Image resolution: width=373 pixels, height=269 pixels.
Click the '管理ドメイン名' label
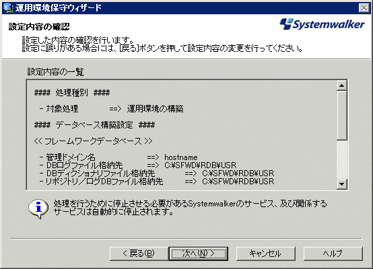coord(71,157)
